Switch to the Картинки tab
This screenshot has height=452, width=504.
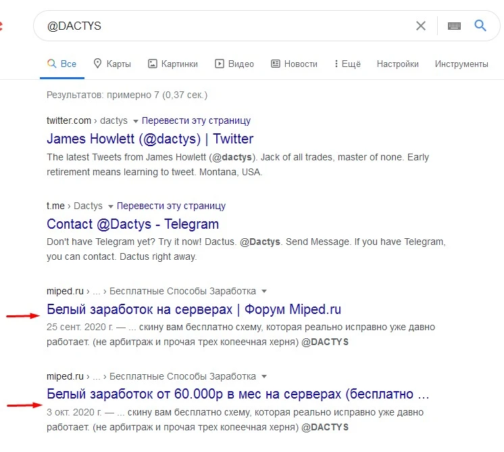pyautogui.click(x=173, y=64)
